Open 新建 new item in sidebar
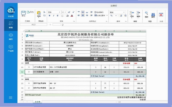 tap(11, 25)
